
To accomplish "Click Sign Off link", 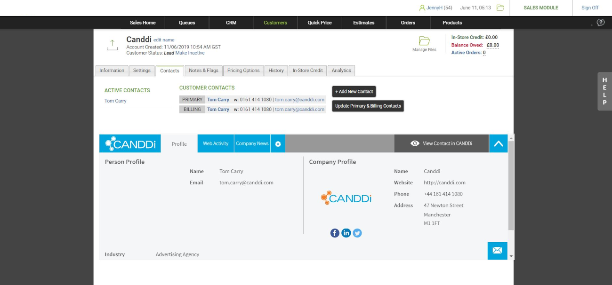I will point(590,8).
